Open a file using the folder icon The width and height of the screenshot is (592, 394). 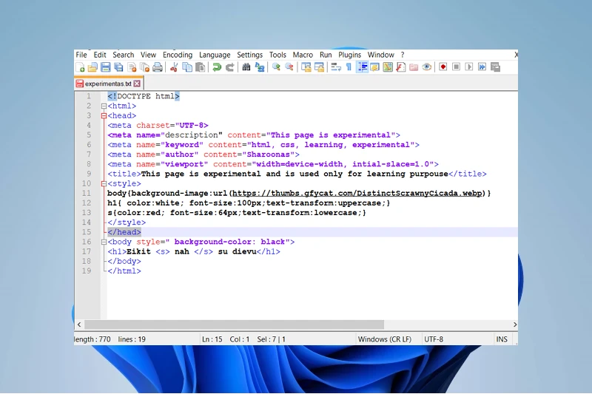click(x=92, y=67)
